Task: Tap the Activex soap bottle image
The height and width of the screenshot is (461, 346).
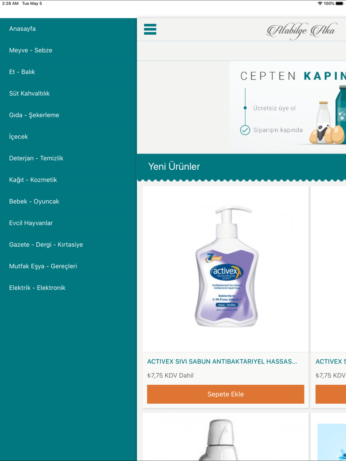Action: (226, 266)
